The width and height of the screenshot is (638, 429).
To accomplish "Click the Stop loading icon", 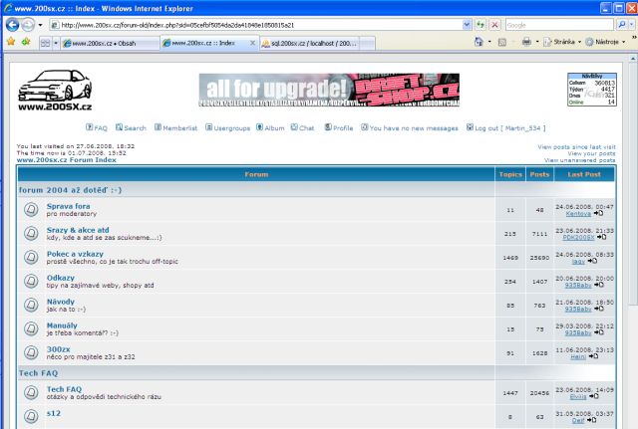I will click(x=495, y=24).
